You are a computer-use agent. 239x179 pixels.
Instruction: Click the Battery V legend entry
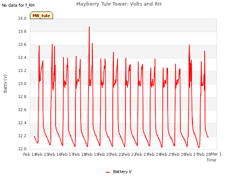point(118,172)
